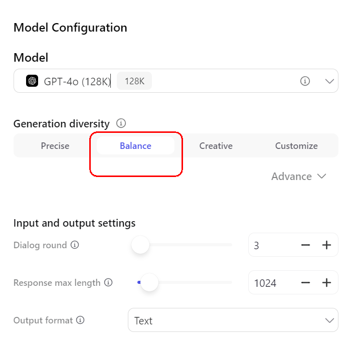Decrease Dialog round with minus icon

tap(305, 245)
